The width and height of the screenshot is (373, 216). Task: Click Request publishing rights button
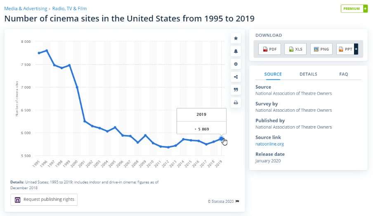point(44,200)
